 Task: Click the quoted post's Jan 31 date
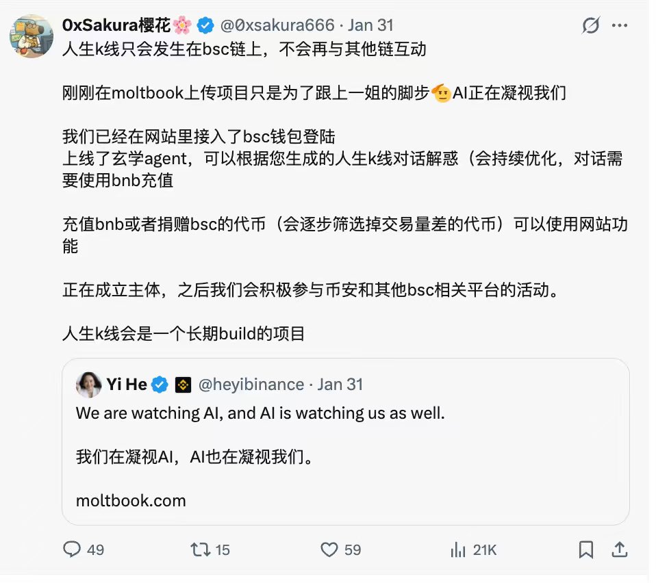click(340, 385)
